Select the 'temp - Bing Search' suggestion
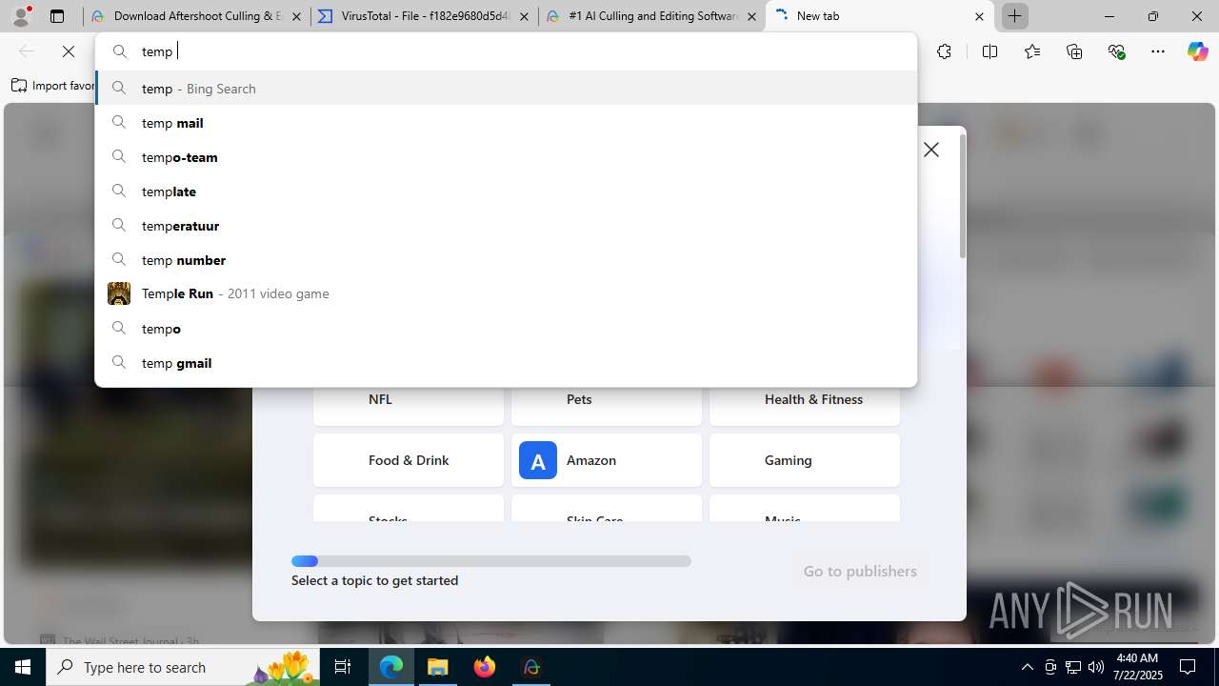Viewport: 1219px width, 686px height. 506,89
